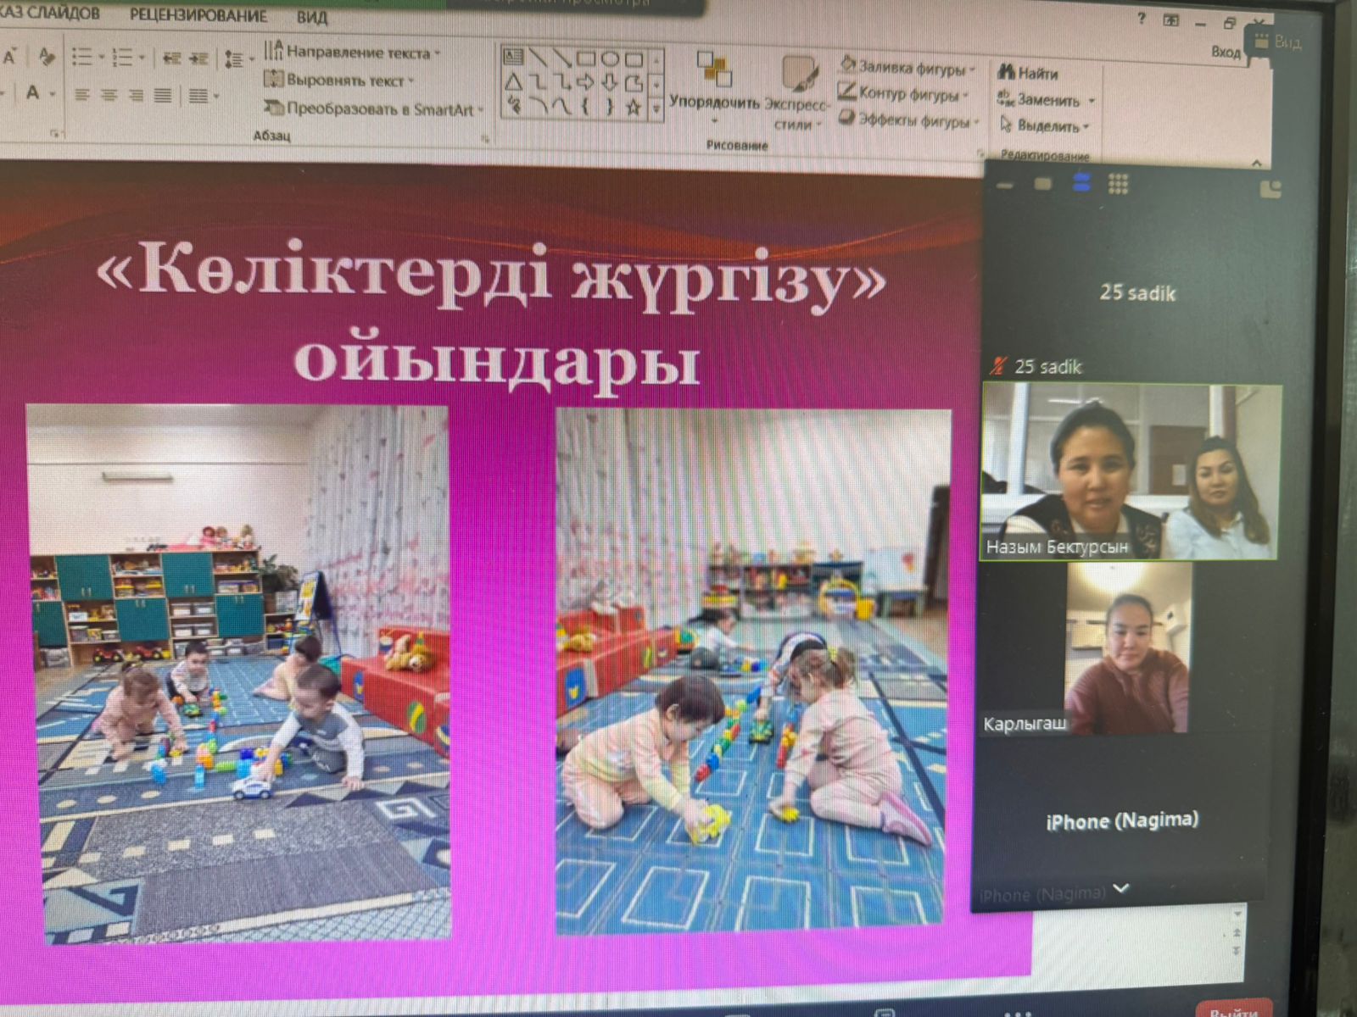Screen dimensions: 1357x1017
Task: Switch to the Показ слайдов tab
Action: 49,13
